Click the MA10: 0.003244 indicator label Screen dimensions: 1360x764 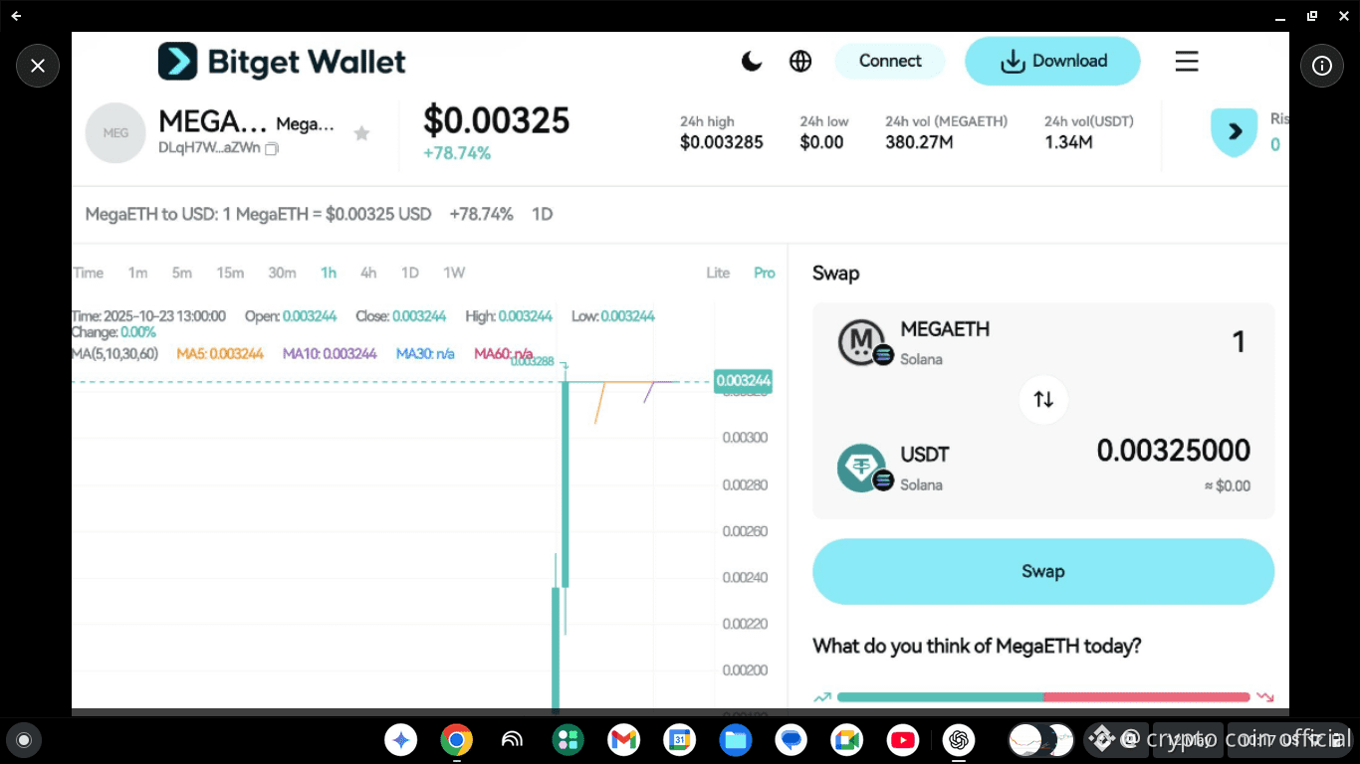pyautogui.click(x=330, y=353)
